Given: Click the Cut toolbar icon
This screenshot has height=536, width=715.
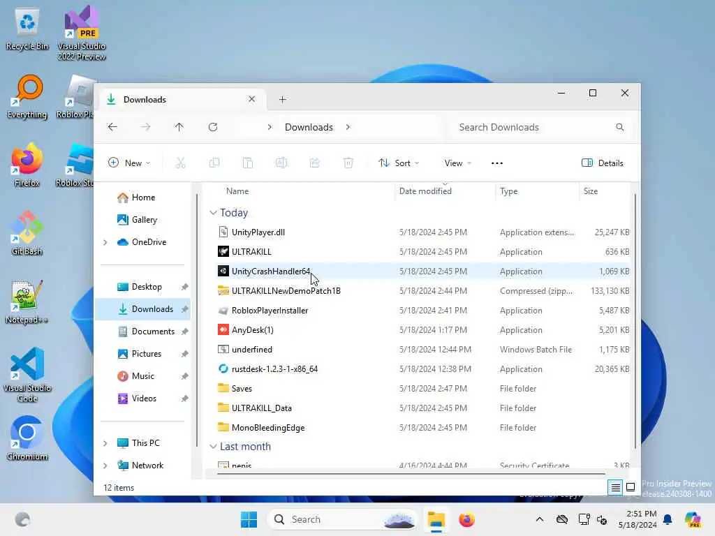Looking at the screenshot, I should point(181,163).
